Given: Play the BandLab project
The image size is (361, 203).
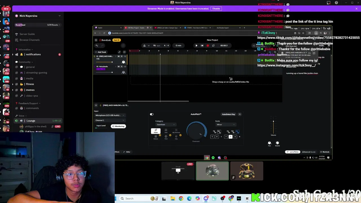Looking at the screenshot, I should (197, 45).
